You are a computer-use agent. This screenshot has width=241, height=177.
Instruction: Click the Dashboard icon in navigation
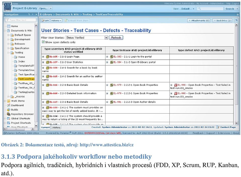coord(9,105)
